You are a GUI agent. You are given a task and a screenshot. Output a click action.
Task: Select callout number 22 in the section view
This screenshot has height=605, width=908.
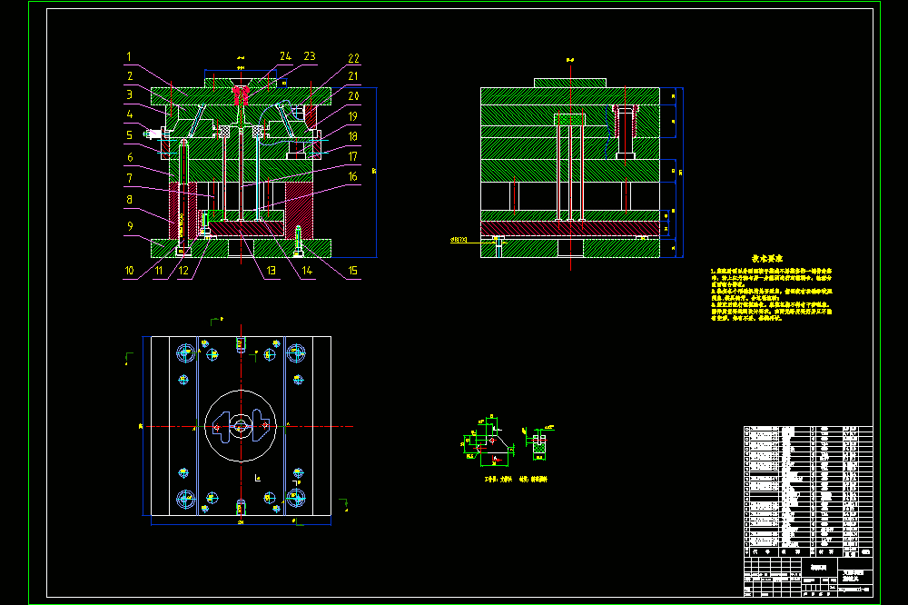(354, 58)
